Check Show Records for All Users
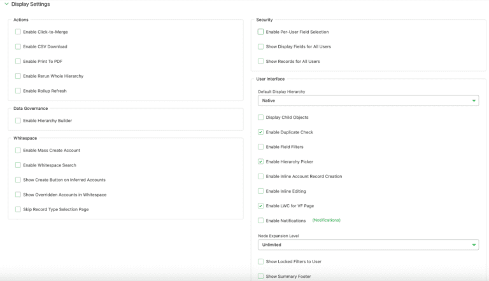The width and height of the screenshot is (489, 281). (x=260, y=62)
